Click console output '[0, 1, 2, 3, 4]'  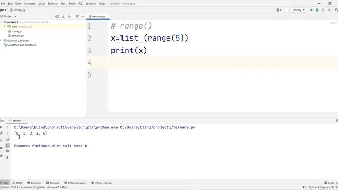coord(31,134)
